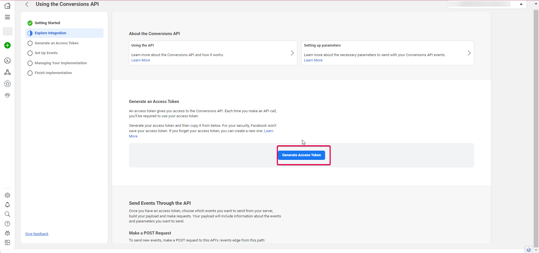Image resolution: width=539 pixels, height=253 pixels.
Task: Click the Make a POST Request heading
Action: coord(150,233)
